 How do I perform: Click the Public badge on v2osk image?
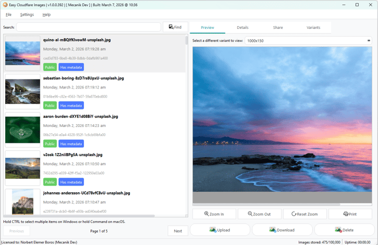coord(50,182)
